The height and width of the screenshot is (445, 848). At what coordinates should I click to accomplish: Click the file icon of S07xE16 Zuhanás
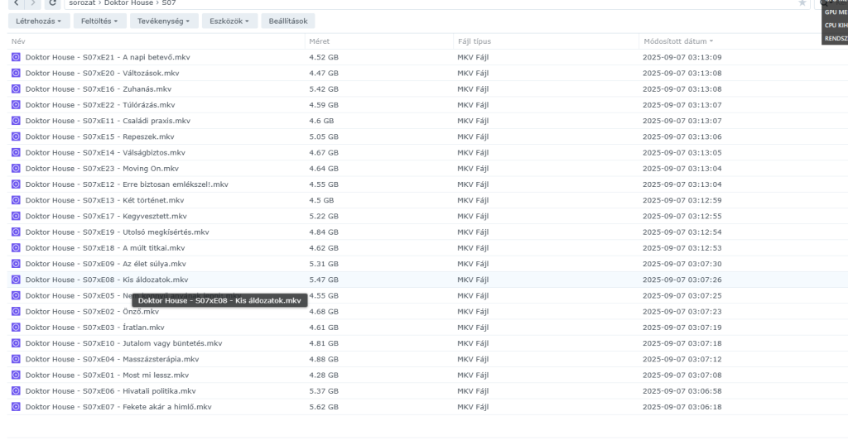(16, 89)
